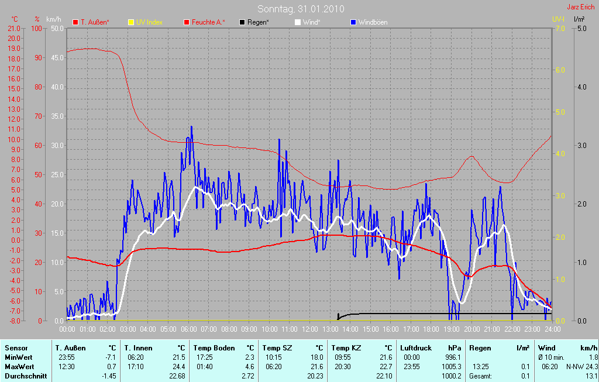Click the Luftdruck average 1000.2
The height and width of the screenshot is (382, 599).
tap(452, 376)
